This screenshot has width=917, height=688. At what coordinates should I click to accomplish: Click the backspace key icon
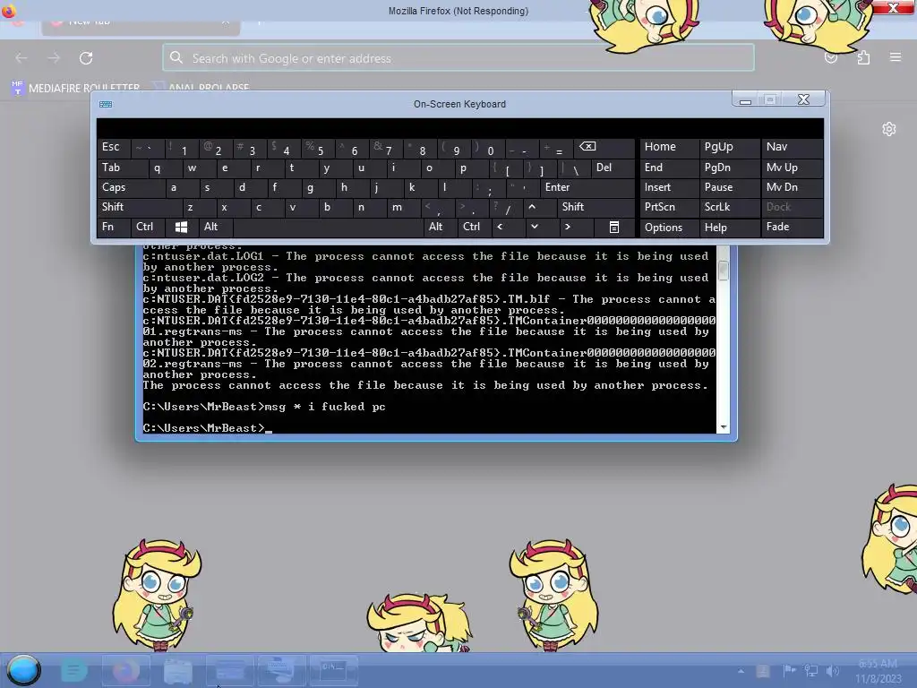click(x=603, y=148)
